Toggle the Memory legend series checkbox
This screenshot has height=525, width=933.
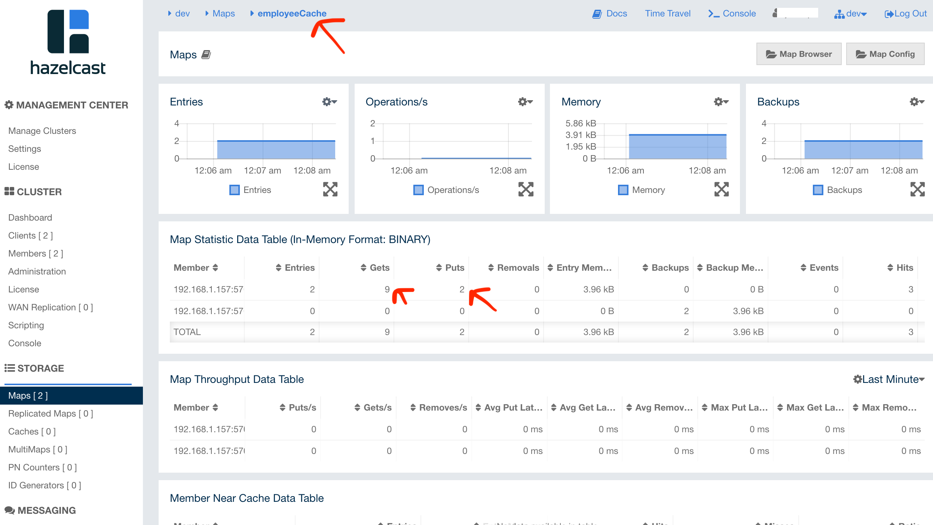(623, 190)
